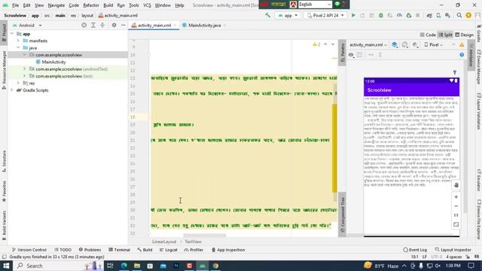Open the English language dropdown
The image size is (482, 271).
[315, 5]
